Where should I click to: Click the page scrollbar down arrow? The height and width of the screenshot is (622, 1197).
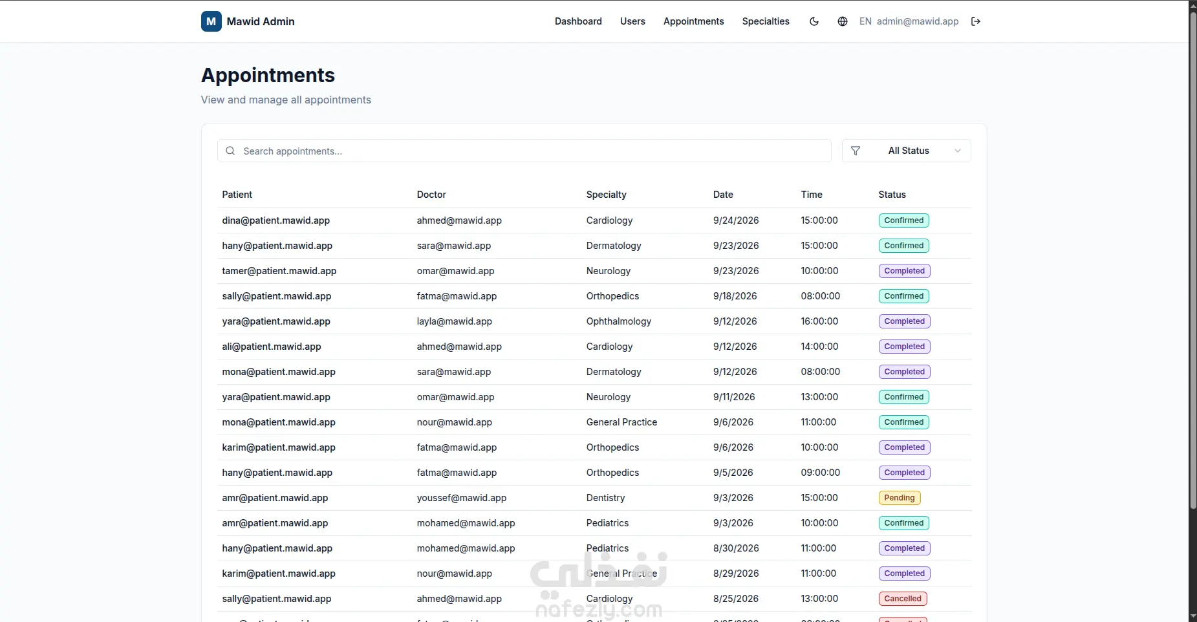(x=1193, y=617)
